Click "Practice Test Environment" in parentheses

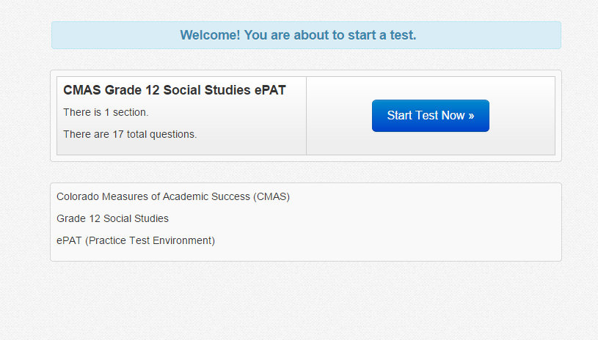[x=150, y=241]
